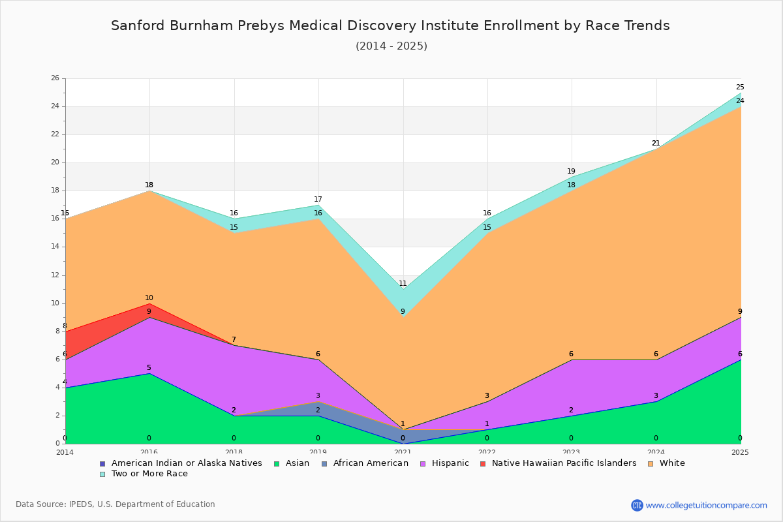Click the Data Source IPEDS text

(115, 504)
